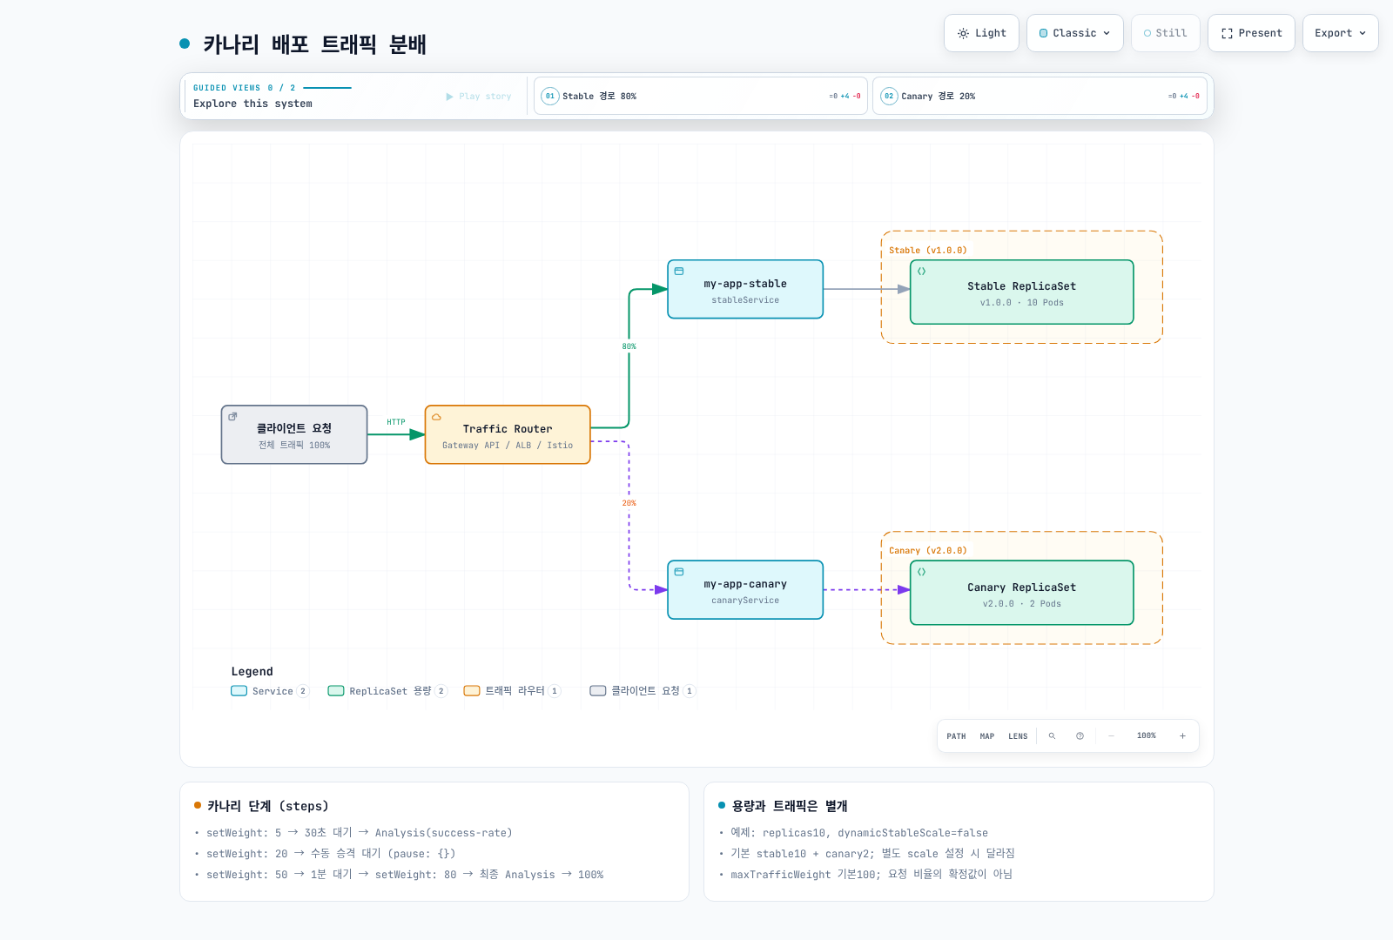Switch to MAP view mode
This screenshot has height=940, width=1393.
pos(986,736)
